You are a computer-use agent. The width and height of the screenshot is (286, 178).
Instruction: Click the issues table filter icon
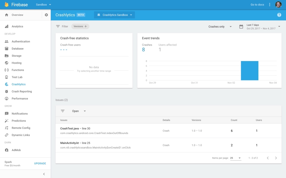click(x=63, y=111)
